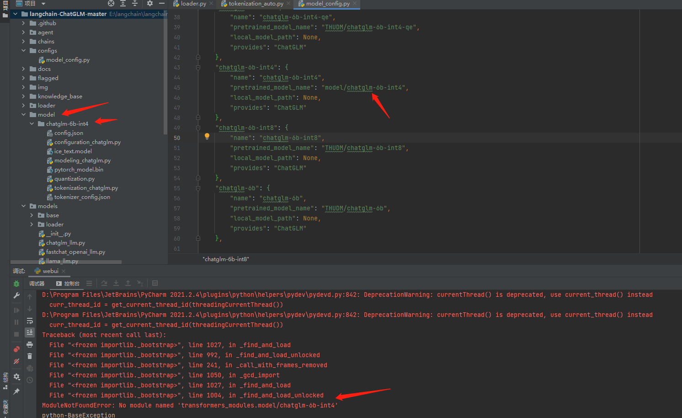Expand the agent folder
Image resolution: width=682 pixels, height=418 pixels.
[x=24, y=32]
